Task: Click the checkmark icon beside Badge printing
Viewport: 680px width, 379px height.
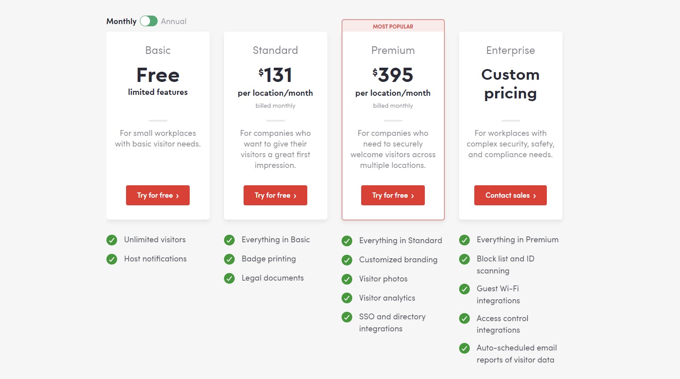Action: pos(229,259)
